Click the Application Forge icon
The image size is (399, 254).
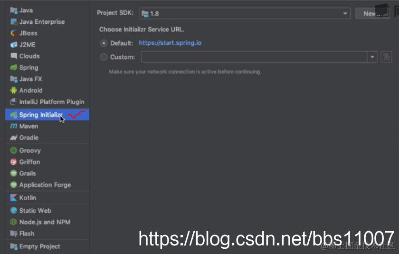tap(13, 185)
